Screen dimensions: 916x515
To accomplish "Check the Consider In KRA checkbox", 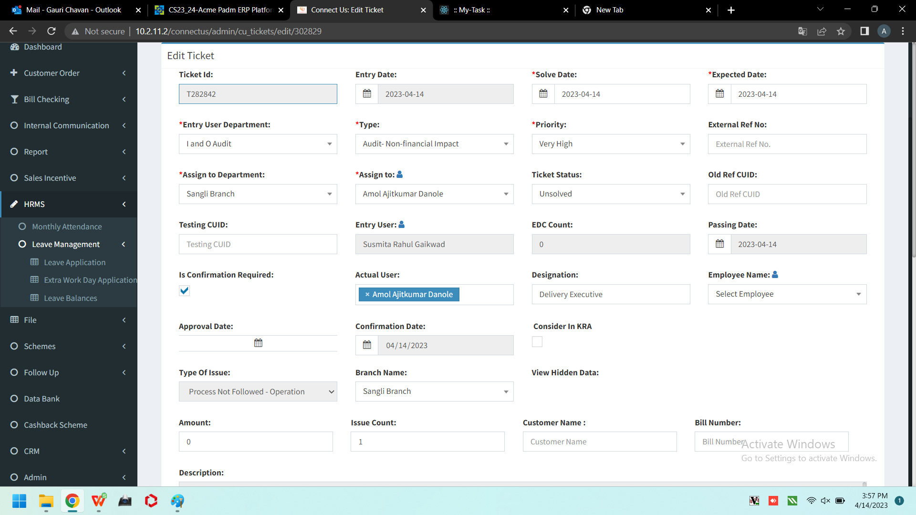I will [x=537, y=342].
